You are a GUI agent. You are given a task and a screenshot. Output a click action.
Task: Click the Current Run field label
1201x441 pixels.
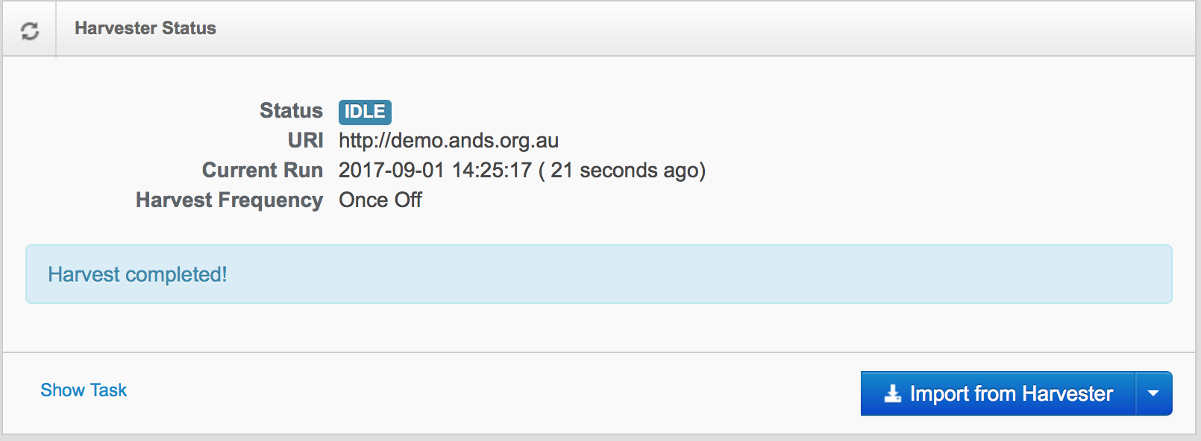coord(262,171)
